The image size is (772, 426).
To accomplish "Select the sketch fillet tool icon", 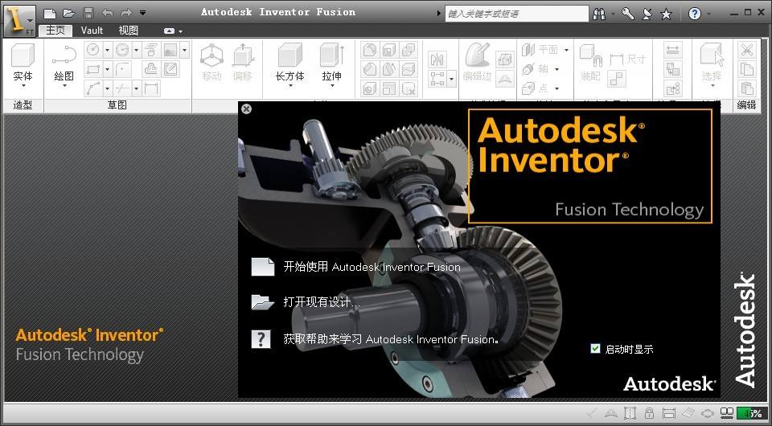I will [122, 69].
